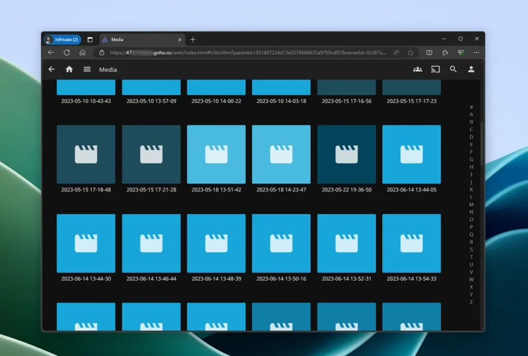Open the hamburger navigation menu
The width and height of the screenshot is (528, 356).
[87, 69]
